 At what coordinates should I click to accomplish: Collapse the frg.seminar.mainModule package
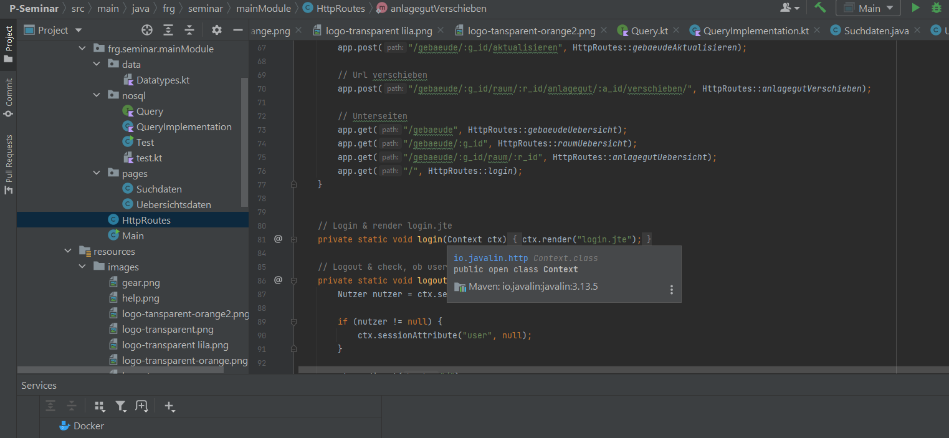[x=82, y=49]
